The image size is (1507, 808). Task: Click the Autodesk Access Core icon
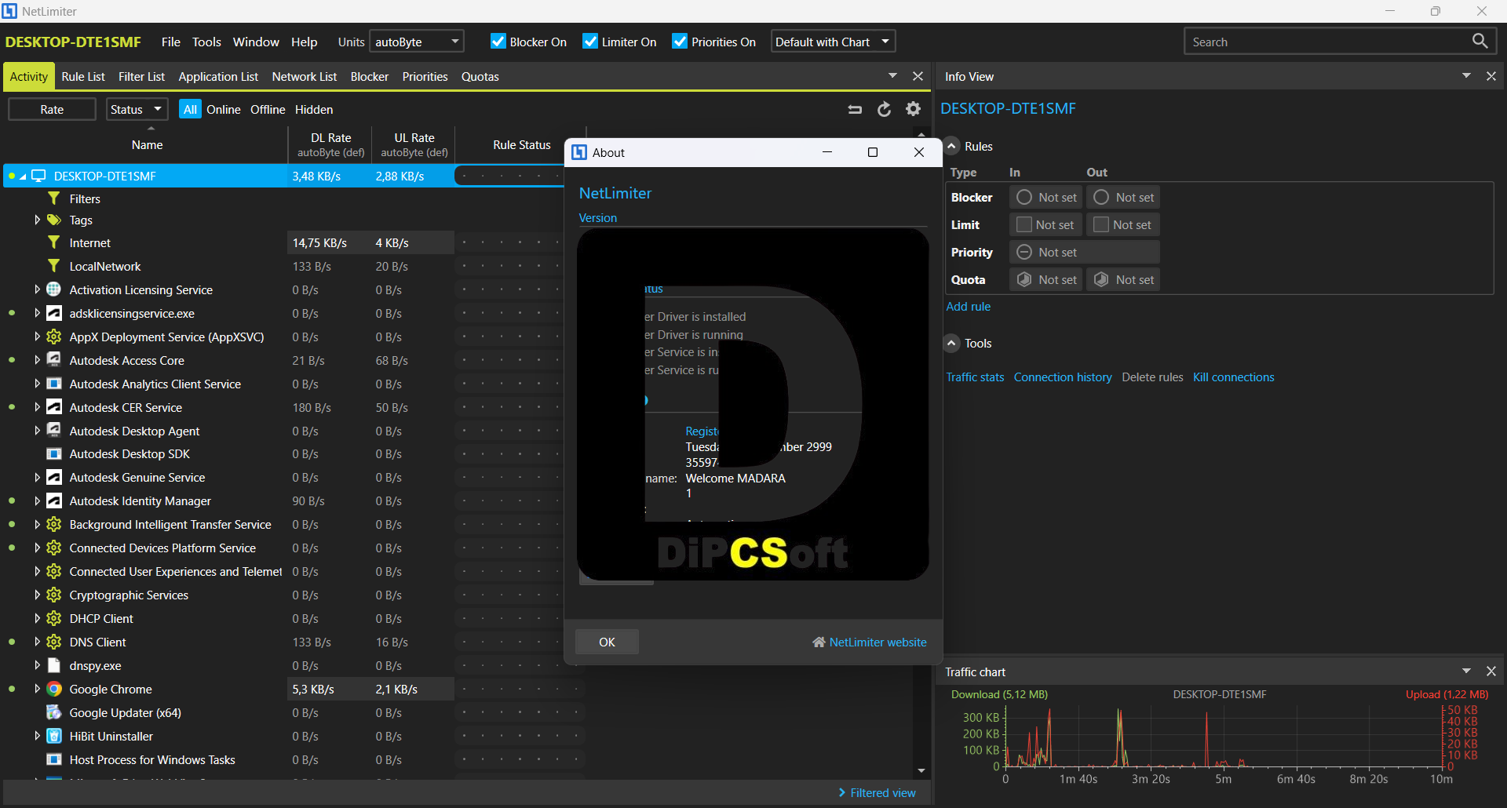pos(54,360)
